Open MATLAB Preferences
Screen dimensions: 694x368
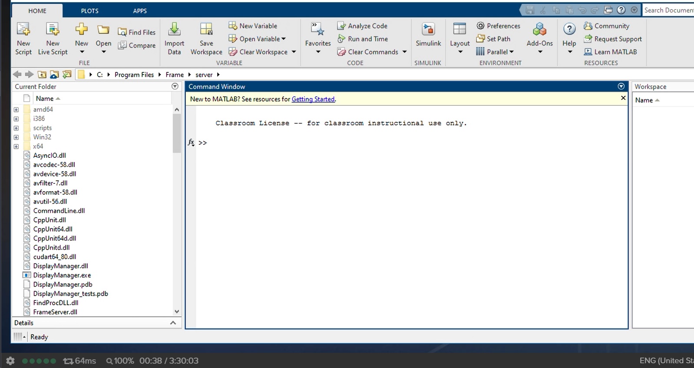[498, 26]
